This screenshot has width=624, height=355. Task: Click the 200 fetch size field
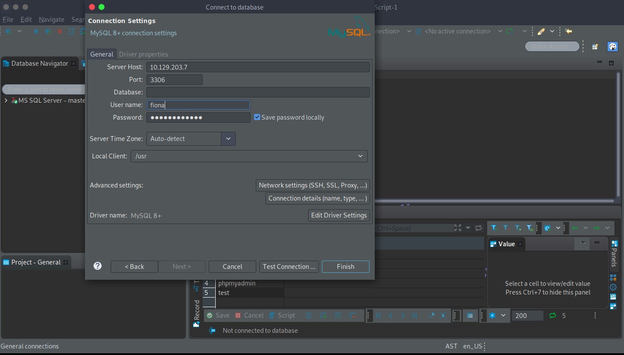[x=527, y=315]
